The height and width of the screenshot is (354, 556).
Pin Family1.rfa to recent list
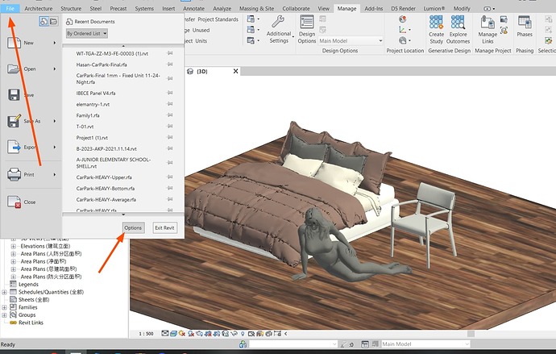170,115
